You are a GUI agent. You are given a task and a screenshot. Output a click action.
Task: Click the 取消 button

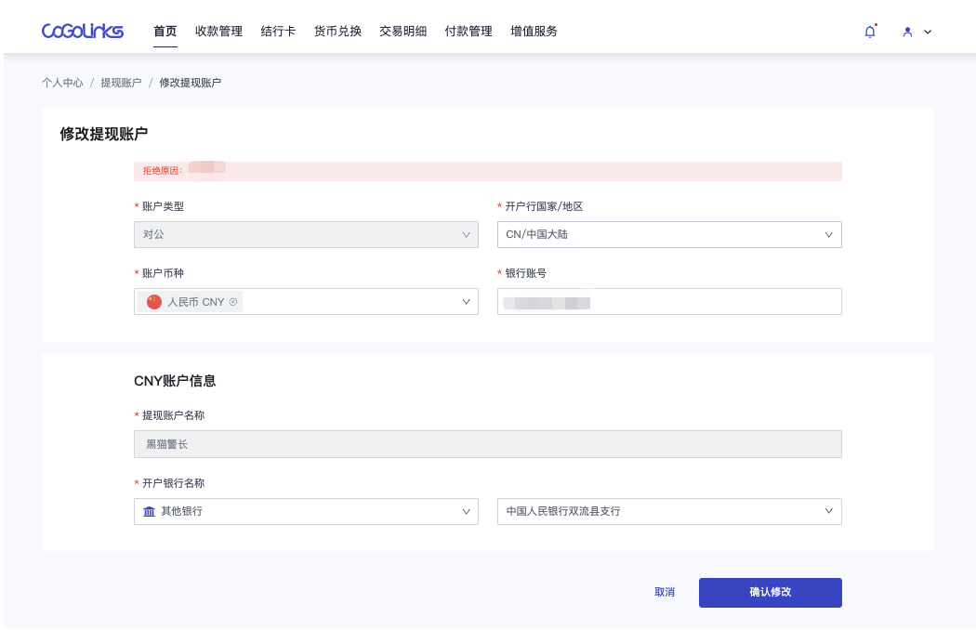(x=665, y=593)
